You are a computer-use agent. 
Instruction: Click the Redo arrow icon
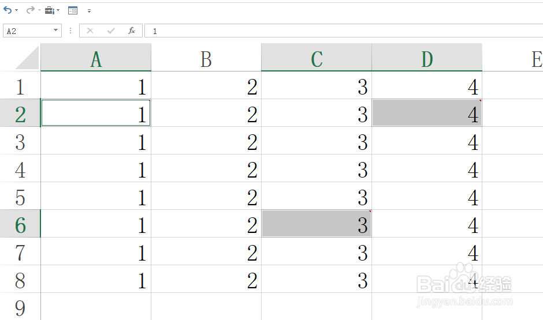coord(30,10)
